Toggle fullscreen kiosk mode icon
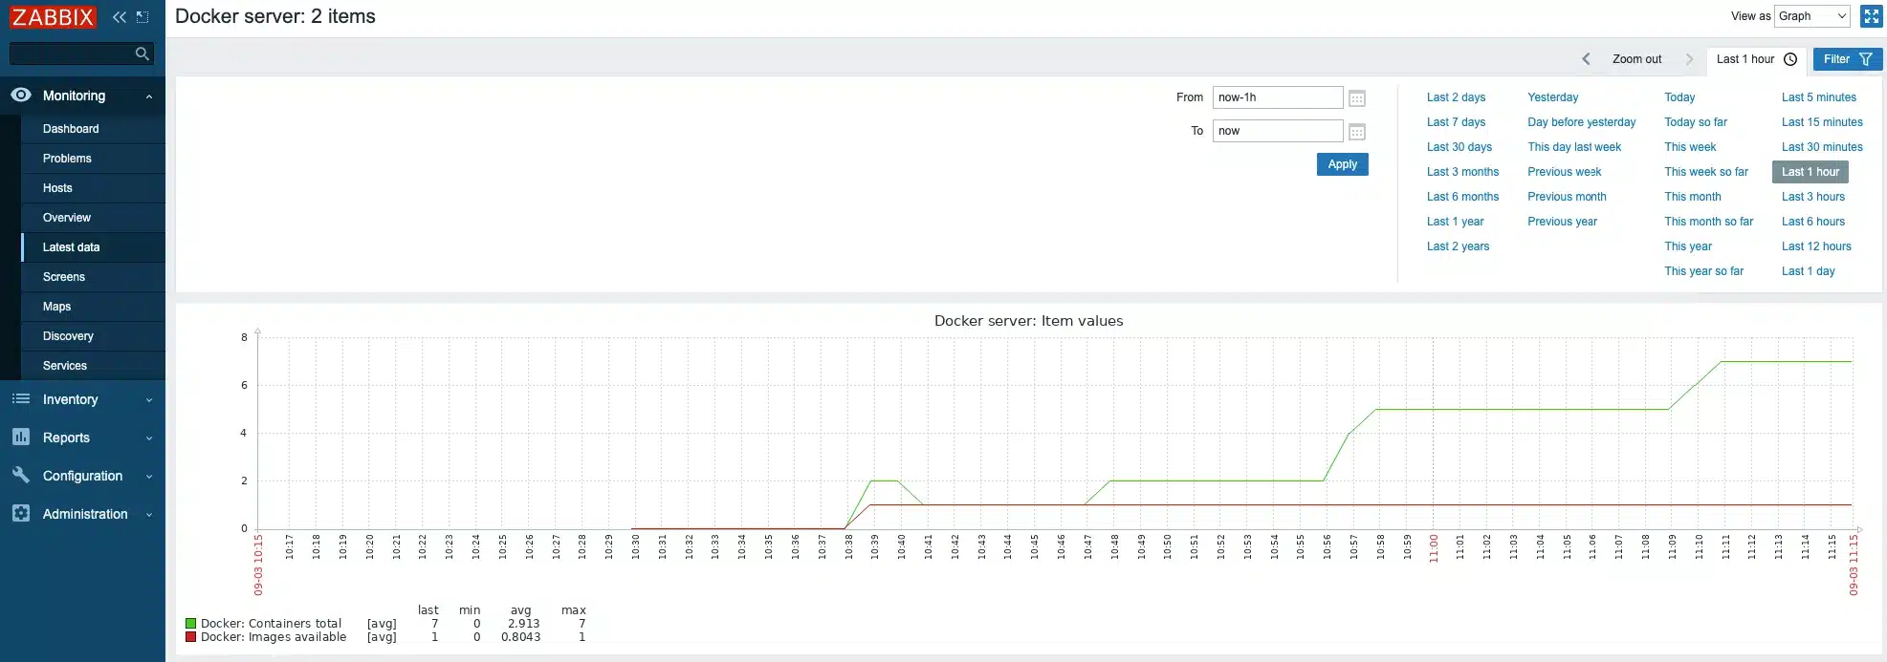 (1872, 16)
